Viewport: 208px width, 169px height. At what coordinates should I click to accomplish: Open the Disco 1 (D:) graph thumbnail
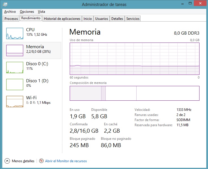pyautogui.click(x=15, y=84)
